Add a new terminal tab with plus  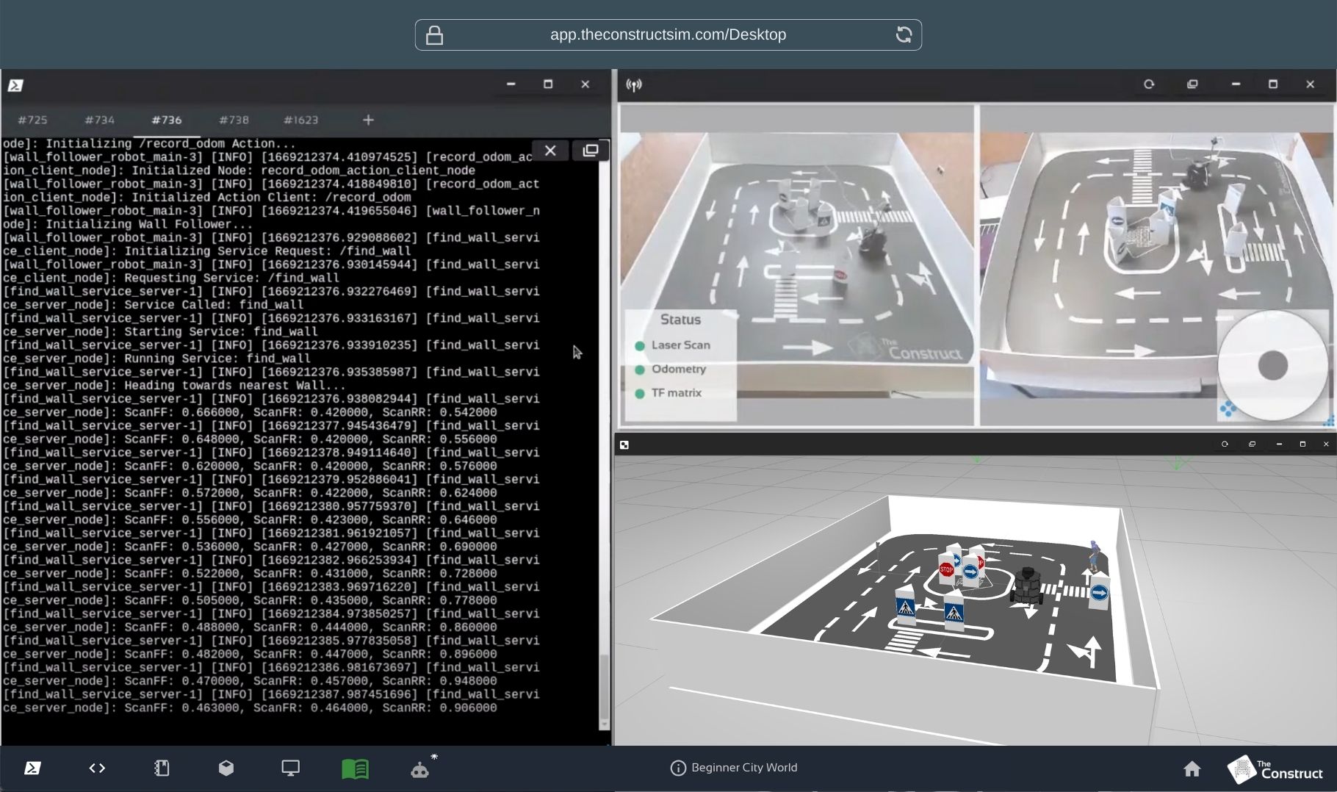click(x=369, y=120)
